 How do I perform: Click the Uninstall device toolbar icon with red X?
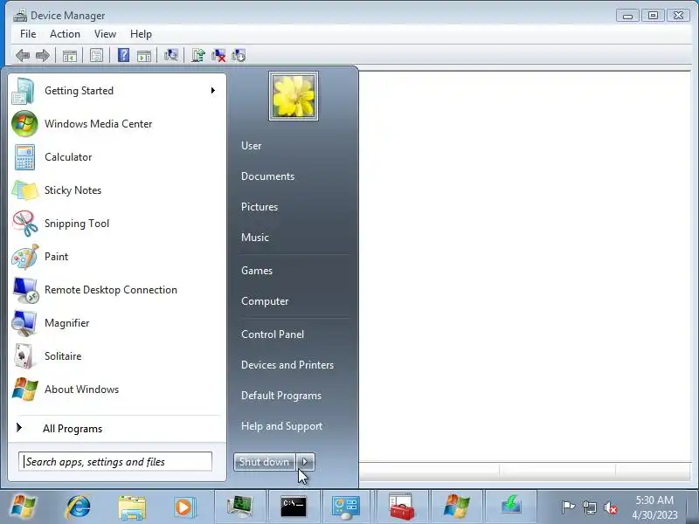218,55
